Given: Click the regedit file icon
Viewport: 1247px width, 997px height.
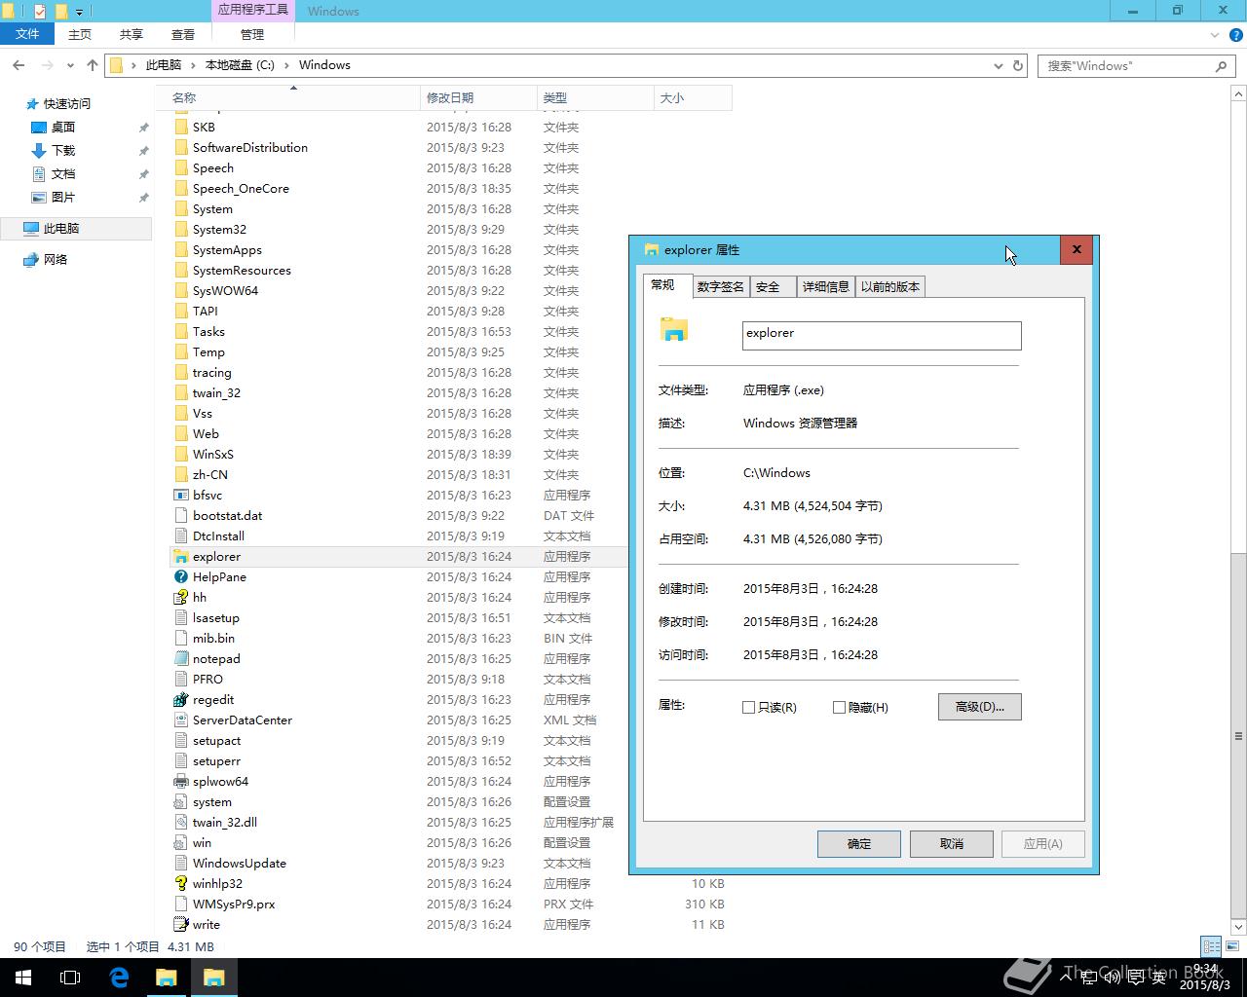Looking at the screenshot, I should pos(180,700).
